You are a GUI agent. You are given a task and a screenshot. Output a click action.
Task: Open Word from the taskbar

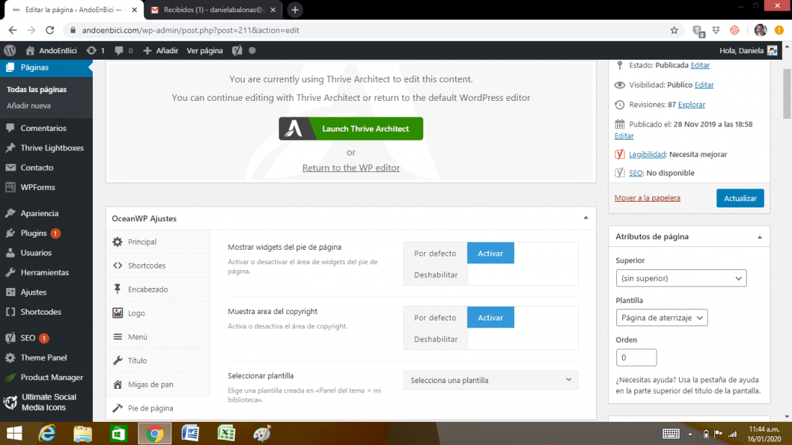190,433
